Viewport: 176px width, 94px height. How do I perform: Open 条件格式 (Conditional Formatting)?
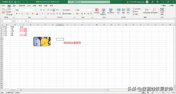tap(97, 11)
